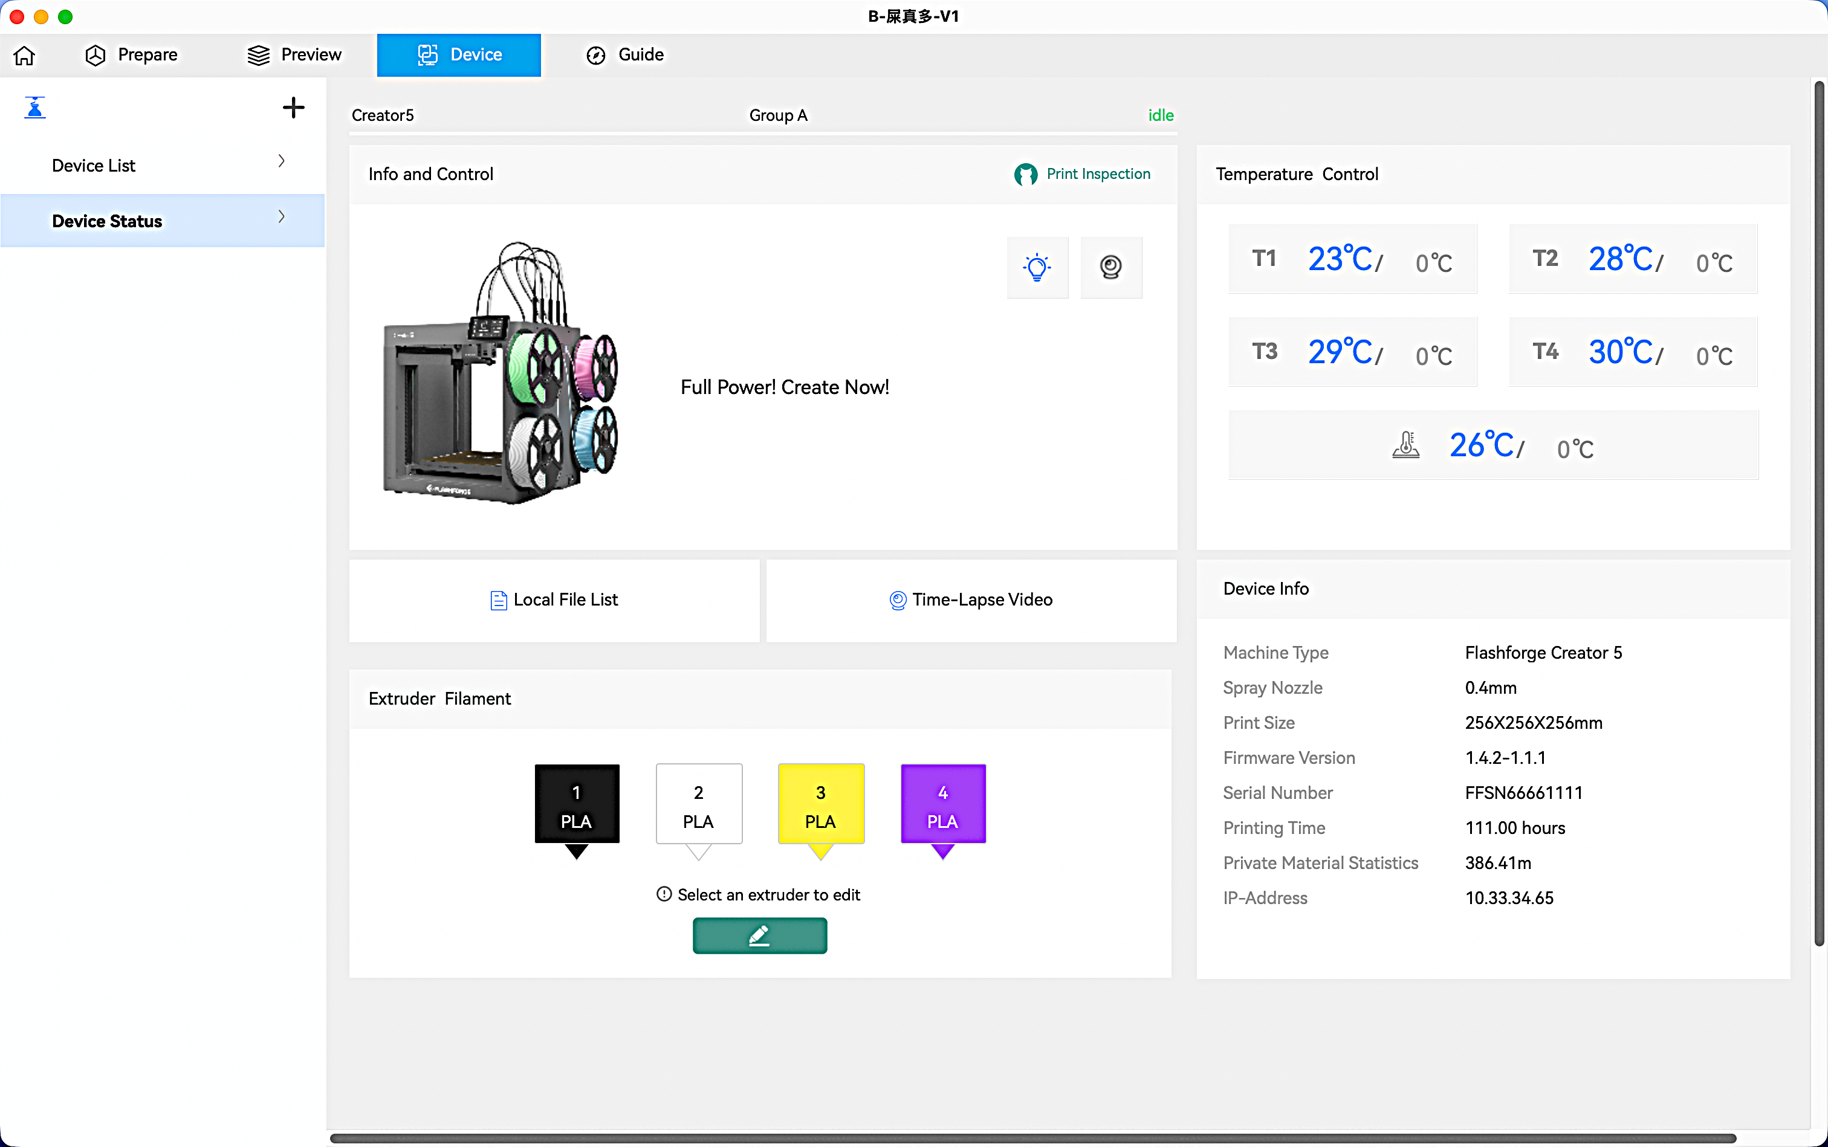Click firmware version 1.4.2-1.1.1
The width and height of the screenshot is (1828, 1147).
1506,758
